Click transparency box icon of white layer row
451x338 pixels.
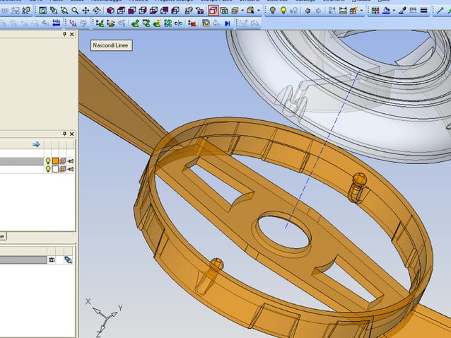[63, 169]
